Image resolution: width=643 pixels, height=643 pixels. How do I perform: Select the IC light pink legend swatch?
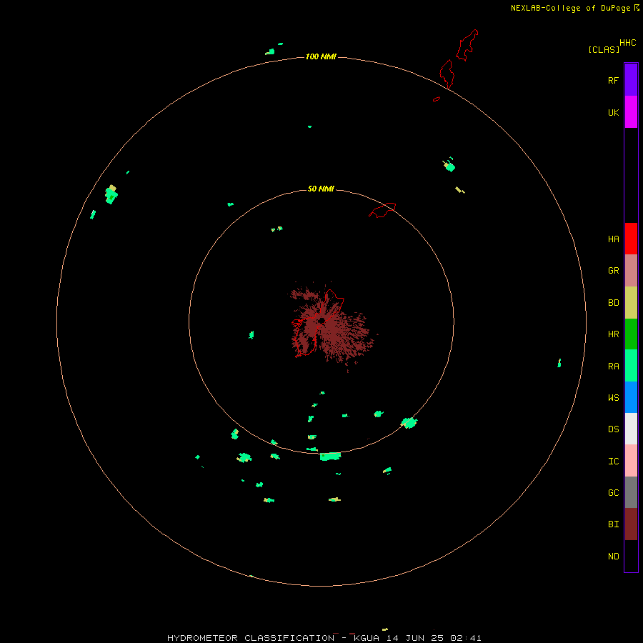[631, 461]
